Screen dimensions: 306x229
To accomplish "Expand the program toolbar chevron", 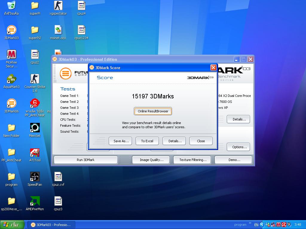I will (x=250, y=223).
